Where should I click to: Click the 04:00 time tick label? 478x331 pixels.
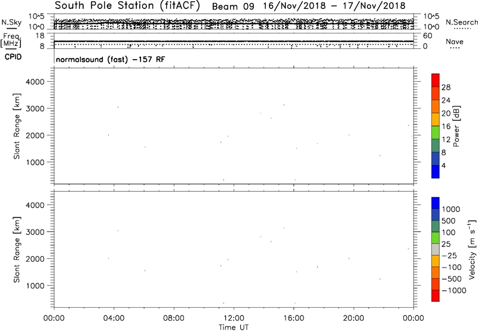pyautogui.click(x=114, y=318)
